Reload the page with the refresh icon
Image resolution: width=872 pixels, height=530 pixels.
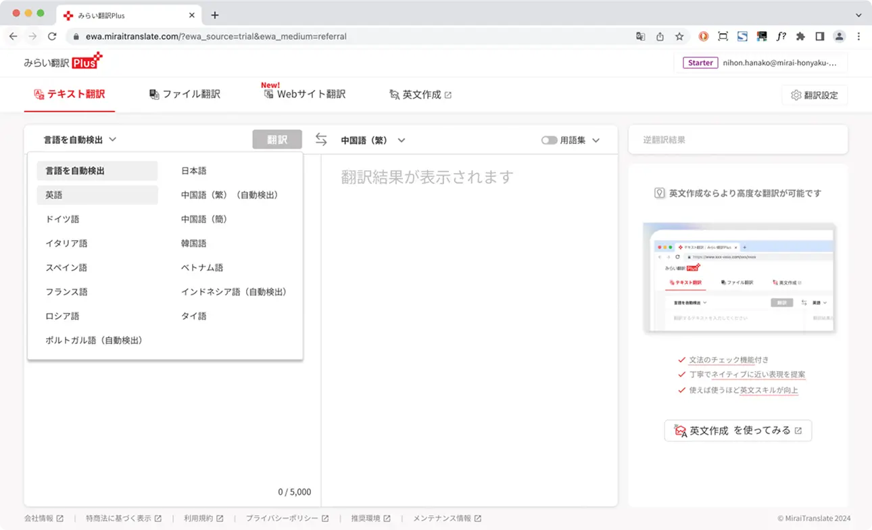pyautogui.click(x=52, y=37)
